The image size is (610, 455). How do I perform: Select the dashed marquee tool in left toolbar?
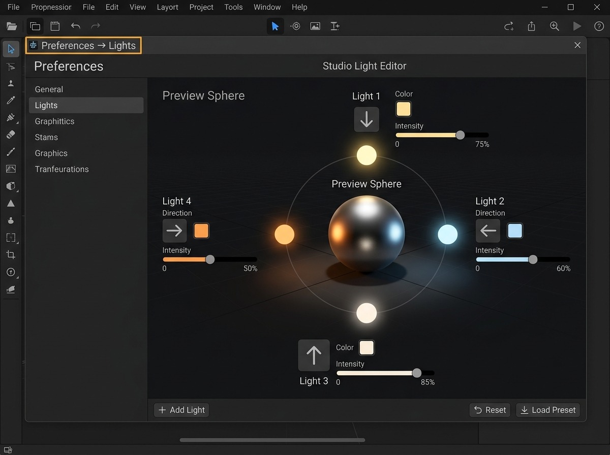[x=11, y=237]
